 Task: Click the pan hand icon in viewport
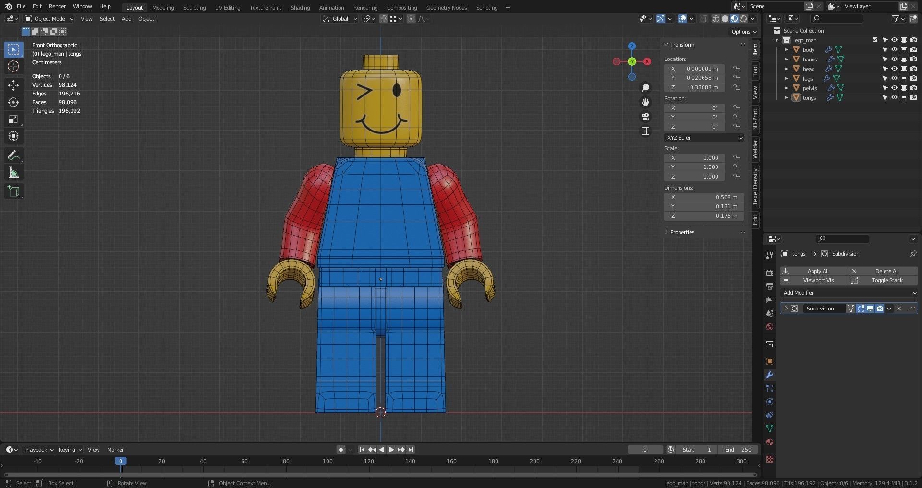coord(645,102)
